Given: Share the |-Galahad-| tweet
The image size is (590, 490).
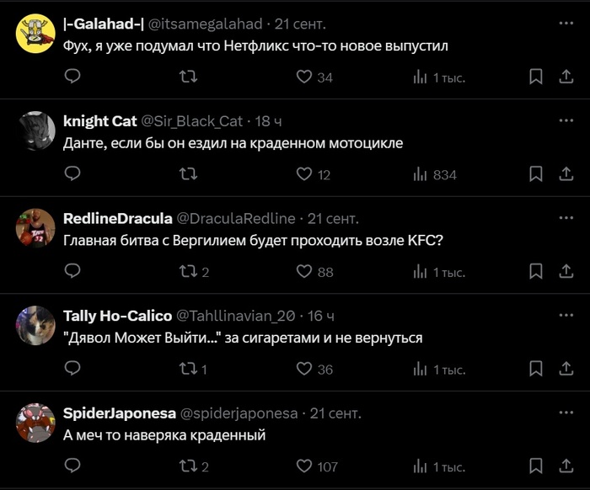Looking at the screenshot, I should tap(566, 77).
